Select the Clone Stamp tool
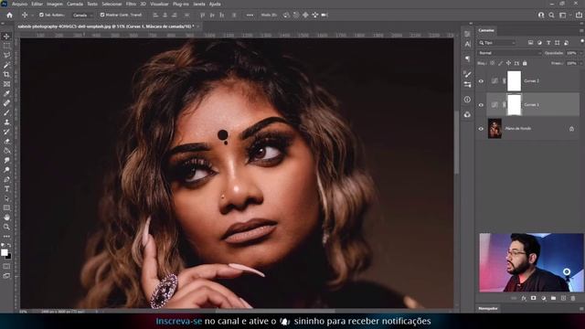Viewport: 585px width, 329px height. pos(6,122)
